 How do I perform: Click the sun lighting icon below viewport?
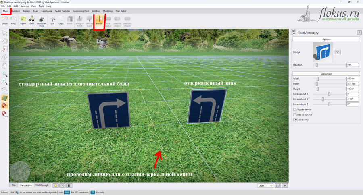coord(56,185)
